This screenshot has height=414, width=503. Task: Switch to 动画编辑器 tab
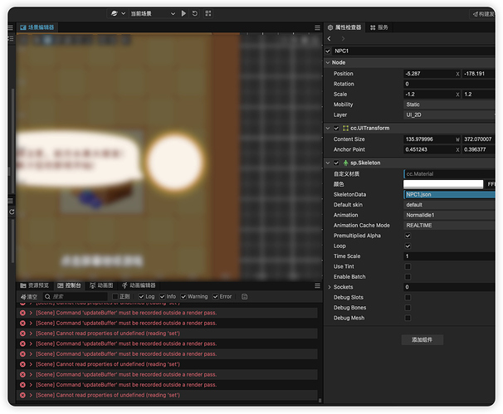(x=139, y=285)
